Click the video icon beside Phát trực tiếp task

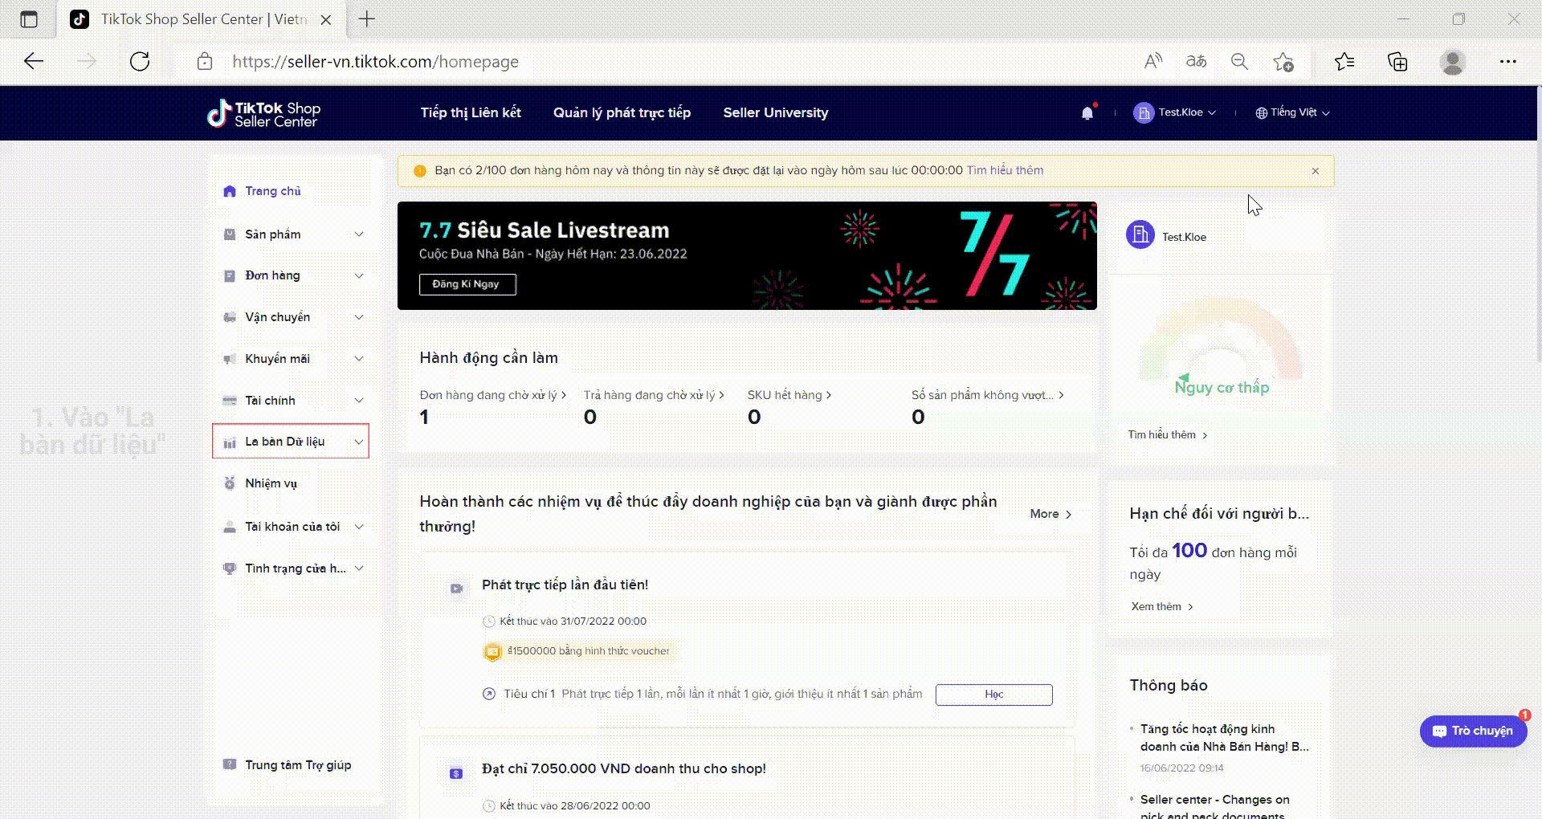coord(456,589)
